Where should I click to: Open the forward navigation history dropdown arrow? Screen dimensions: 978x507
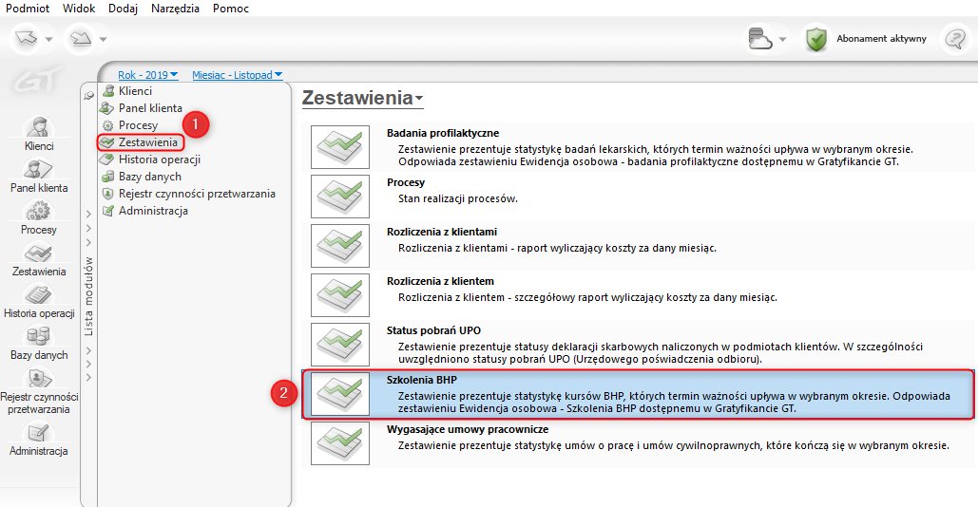tap(103, 39)
